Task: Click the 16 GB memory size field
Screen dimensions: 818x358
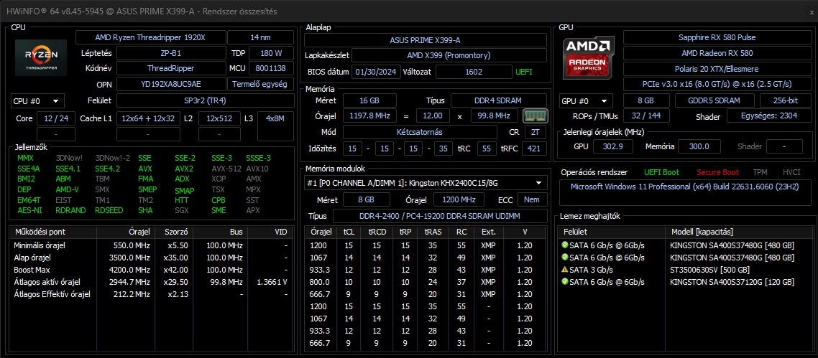Action: (370, 100)
